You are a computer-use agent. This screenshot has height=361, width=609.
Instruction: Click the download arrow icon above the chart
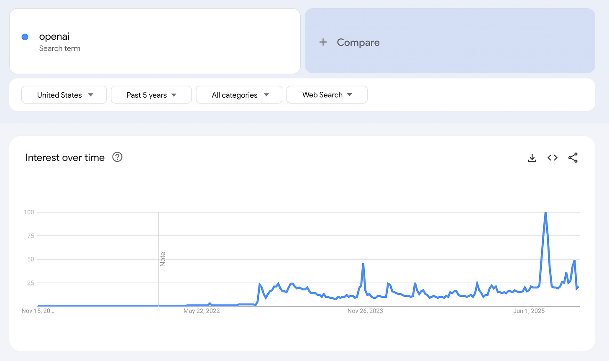[x=532, y=158]
